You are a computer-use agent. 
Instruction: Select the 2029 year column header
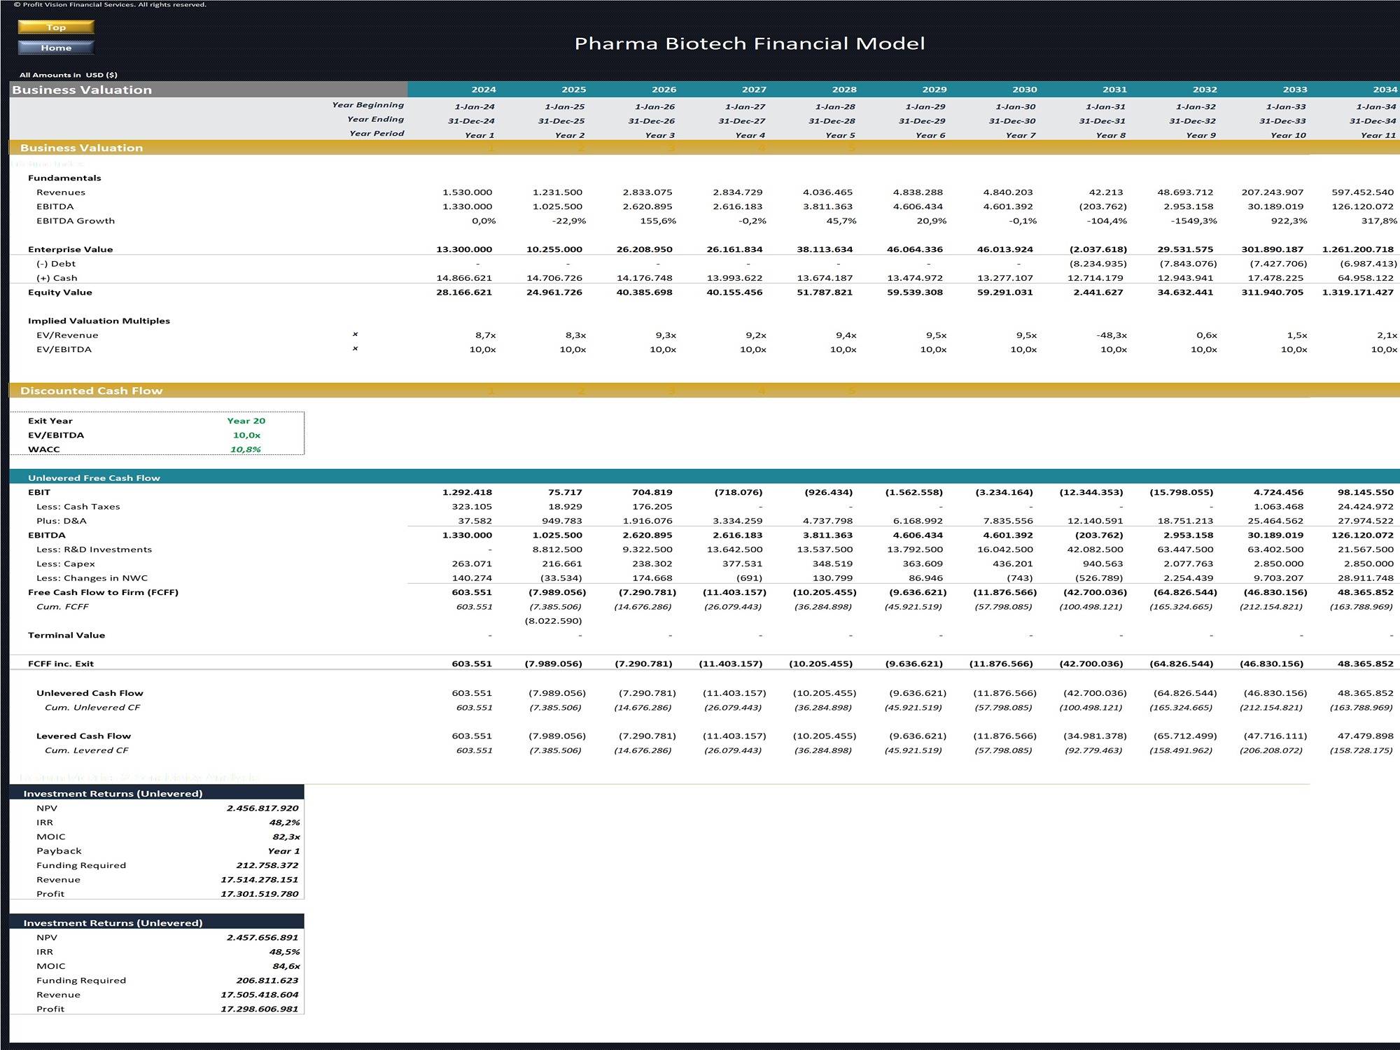[934, 90]
